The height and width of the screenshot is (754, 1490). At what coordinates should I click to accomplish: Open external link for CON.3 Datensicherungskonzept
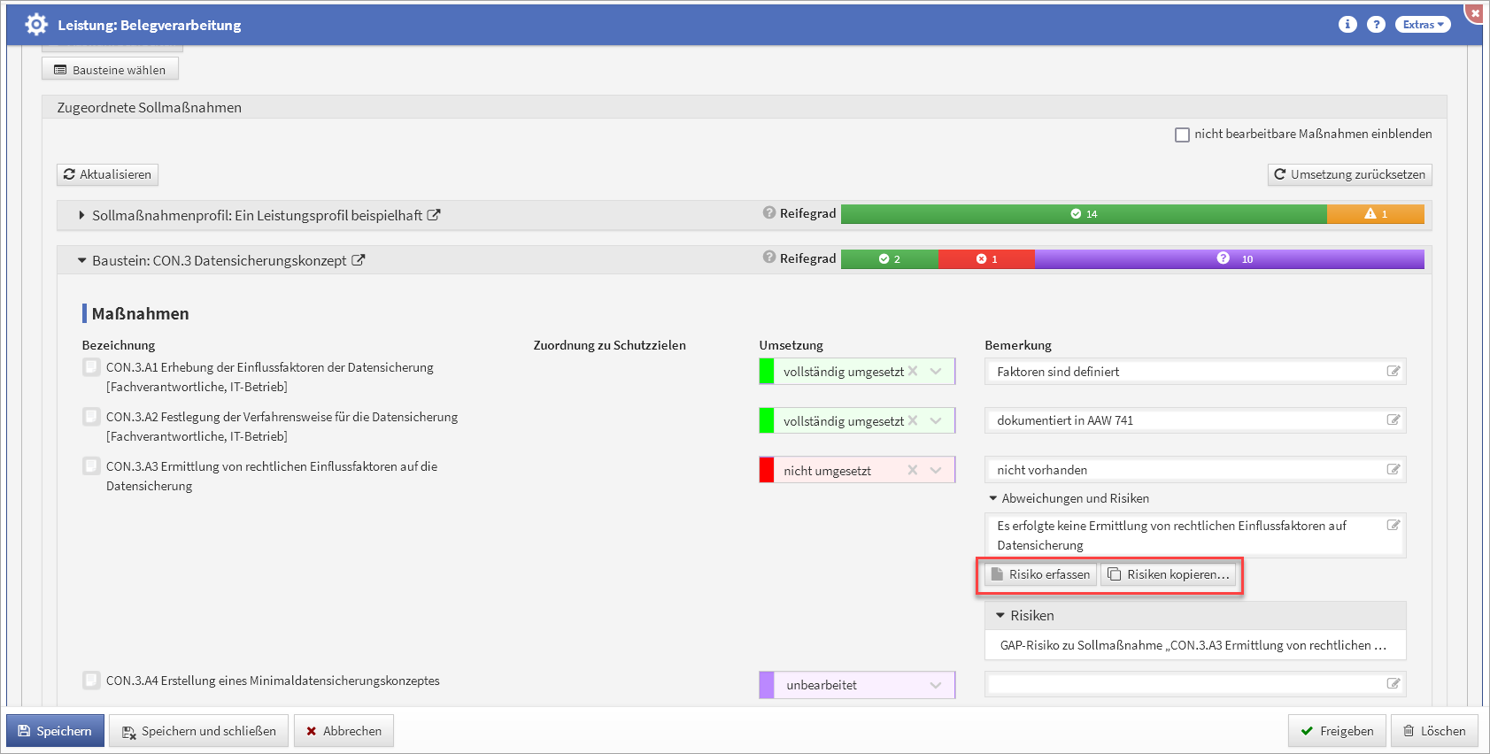click(359, 260)
